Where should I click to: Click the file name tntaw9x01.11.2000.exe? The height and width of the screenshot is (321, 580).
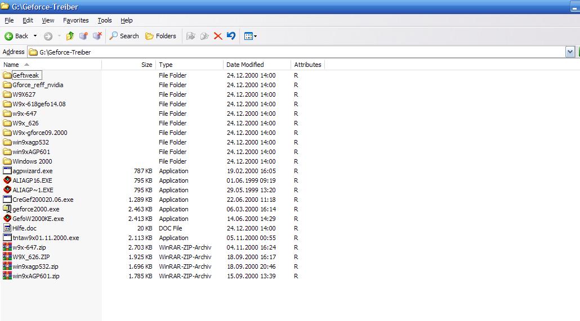[x=46, y=238]
